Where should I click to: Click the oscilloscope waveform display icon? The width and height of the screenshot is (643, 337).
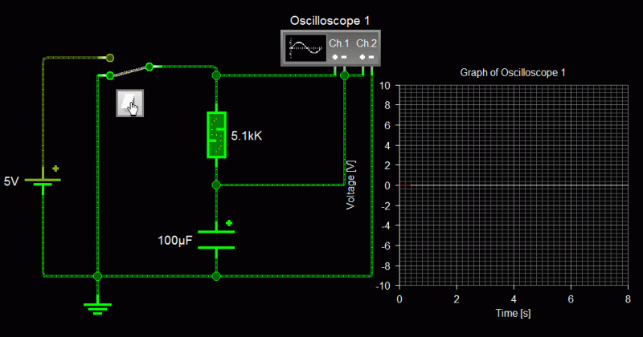pos(305,48)
